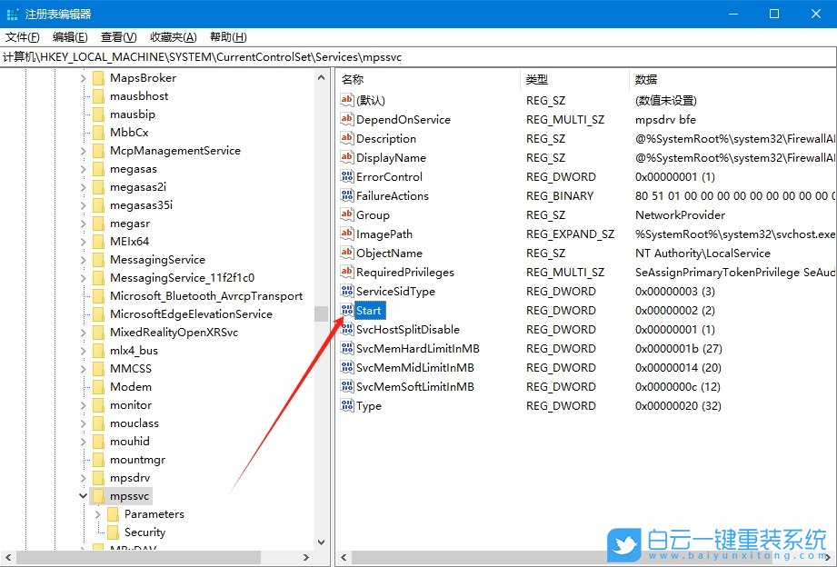Screen dimensions: 837x567
Task: Click the DWORD icon next to Type value
Action: [349, 405]
